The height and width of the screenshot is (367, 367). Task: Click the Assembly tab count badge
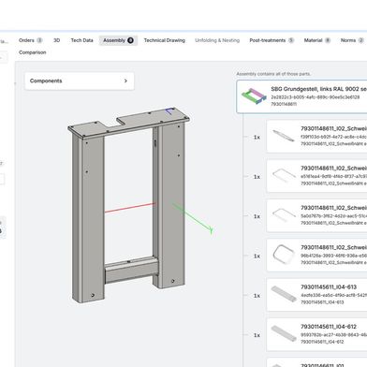tap(130, 40)
